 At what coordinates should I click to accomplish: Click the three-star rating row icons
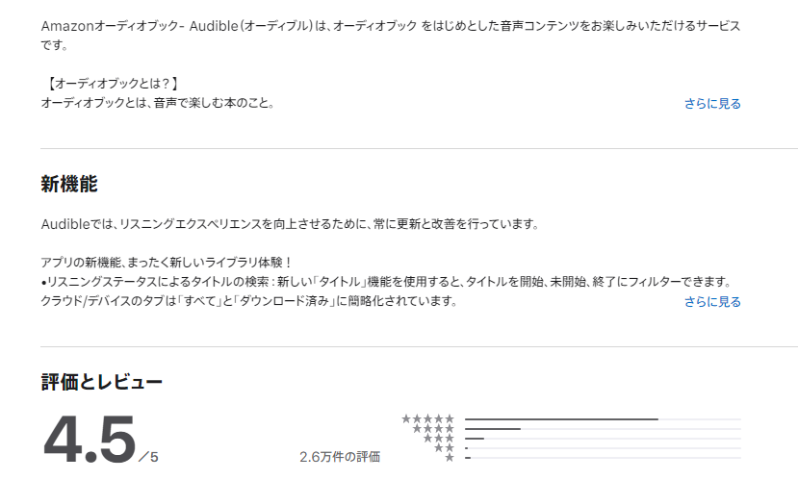438,439
